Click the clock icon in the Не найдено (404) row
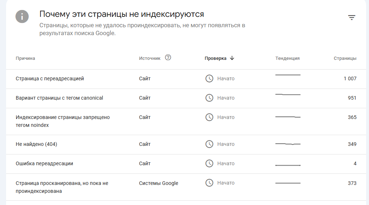The image size is (369, 205). pos(209,144)
